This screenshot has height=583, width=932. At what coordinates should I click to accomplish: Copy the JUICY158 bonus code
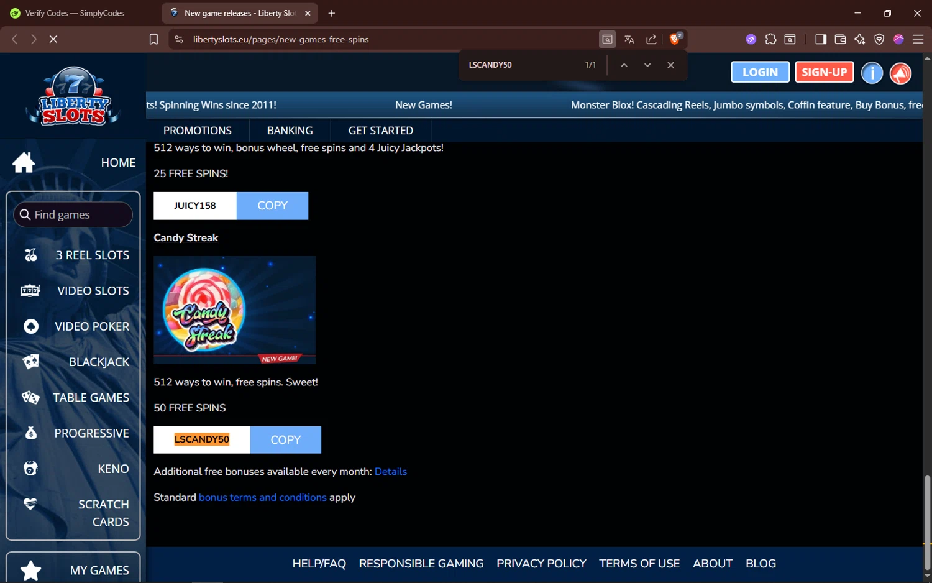coord(272,206)
